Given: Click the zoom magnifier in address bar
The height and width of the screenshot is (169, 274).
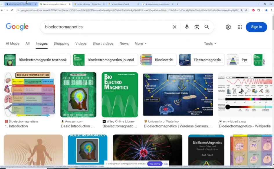Looking at the screenshot, I should 242,10.
